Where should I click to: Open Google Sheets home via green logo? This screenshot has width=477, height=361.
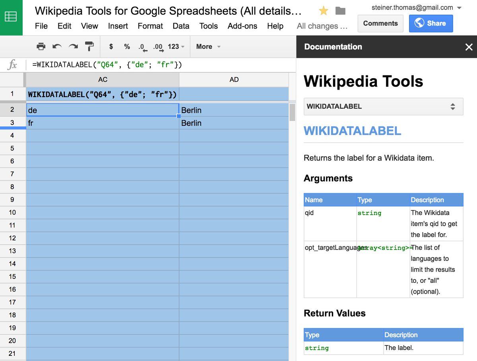point(11,17)
